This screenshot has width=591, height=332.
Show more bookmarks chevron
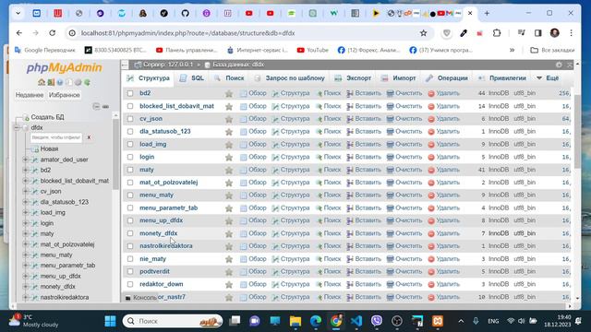point(512,50)
